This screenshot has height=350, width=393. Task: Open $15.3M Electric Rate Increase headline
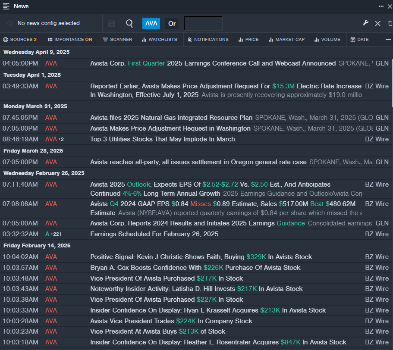226,91
